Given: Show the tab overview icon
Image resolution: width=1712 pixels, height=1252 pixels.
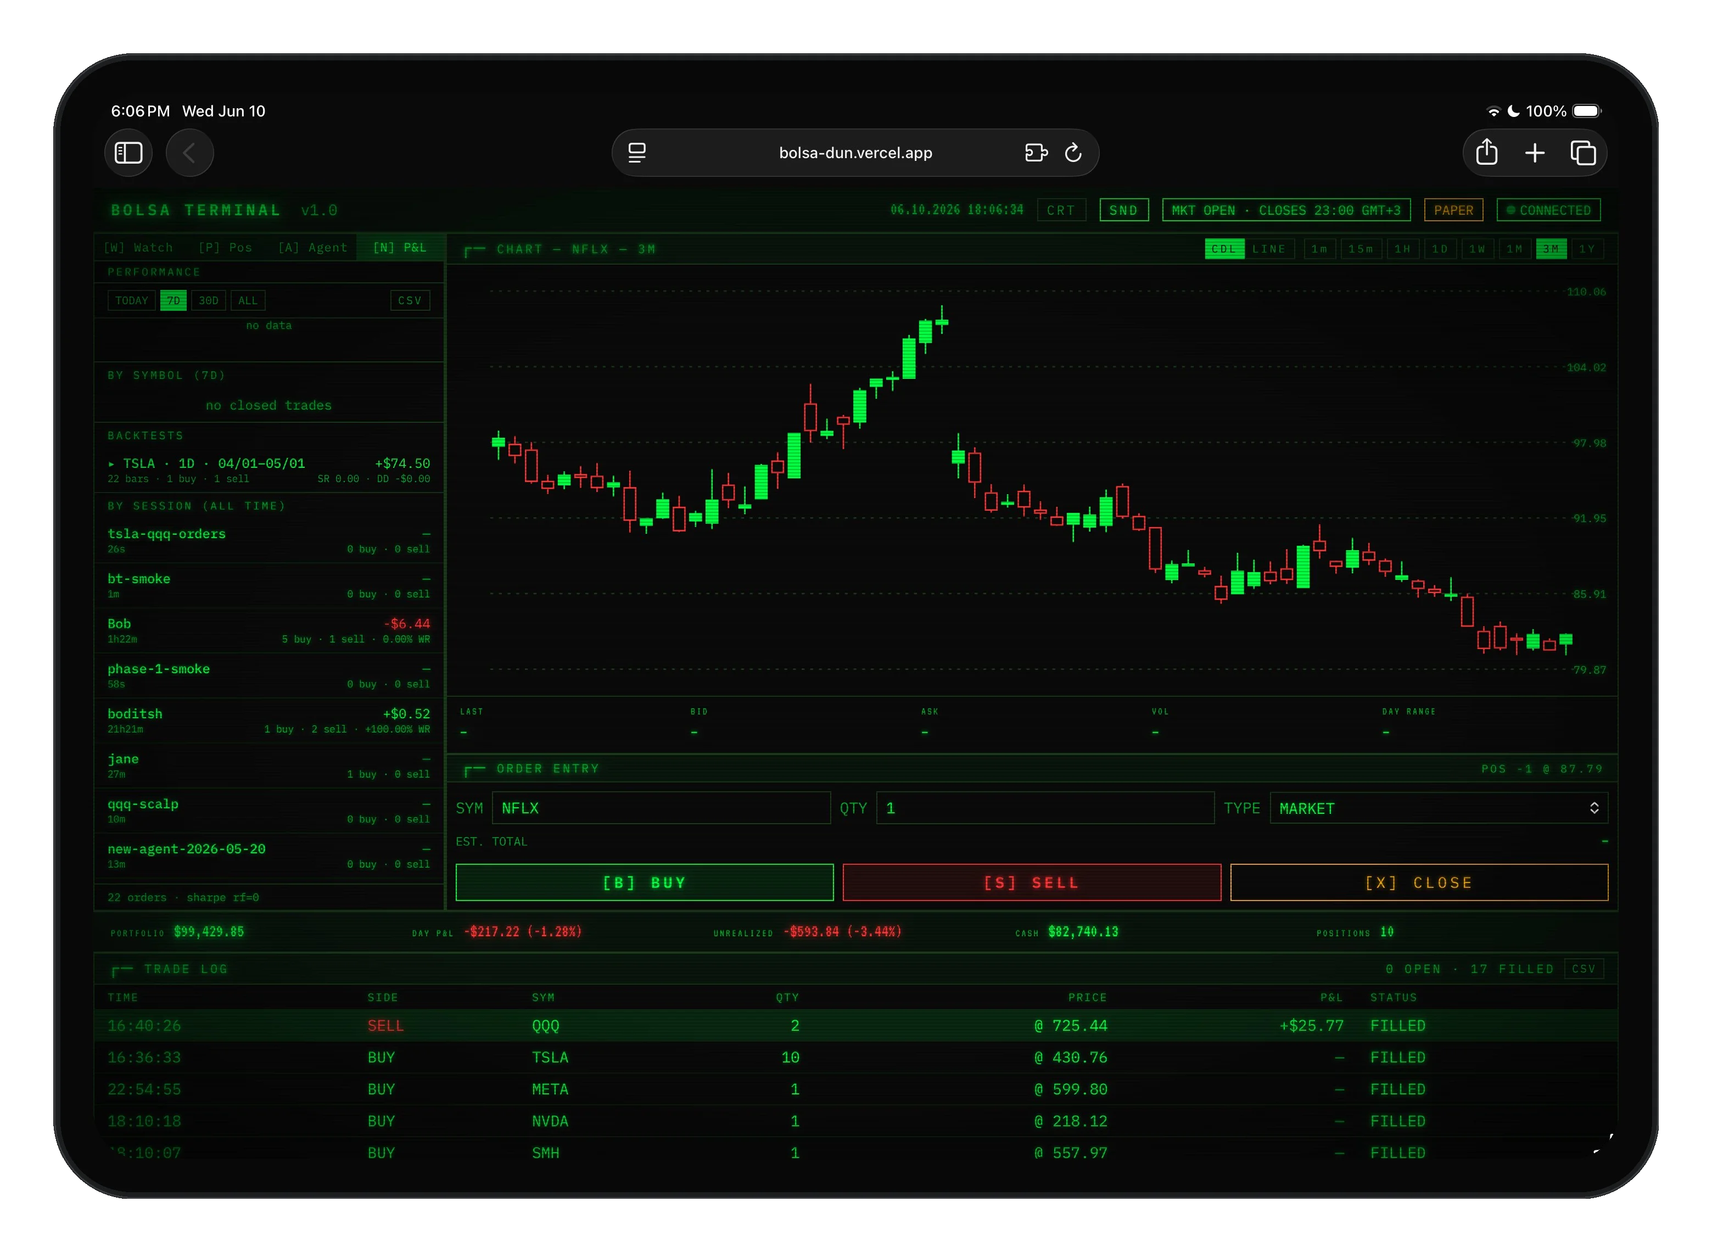Looking at the screenshot, I should click(1582, 153).
